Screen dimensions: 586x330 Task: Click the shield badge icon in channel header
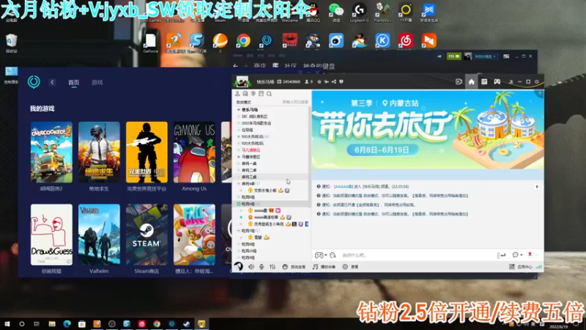click(x=341, y=81)
